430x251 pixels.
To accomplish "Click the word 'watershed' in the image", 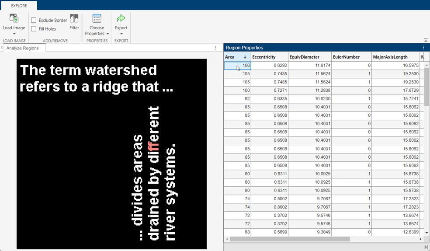I will [x=121, y=70].
